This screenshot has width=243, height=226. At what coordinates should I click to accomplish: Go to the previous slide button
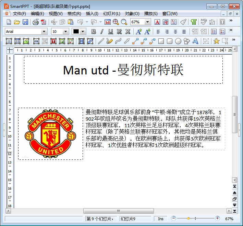pos(235,193)
